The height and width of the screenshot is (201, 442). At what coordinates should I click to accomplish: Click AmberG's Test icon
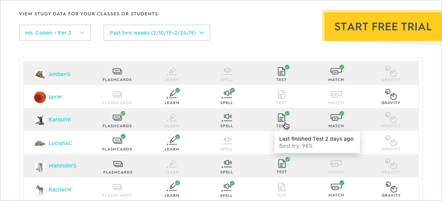(281, 72)
